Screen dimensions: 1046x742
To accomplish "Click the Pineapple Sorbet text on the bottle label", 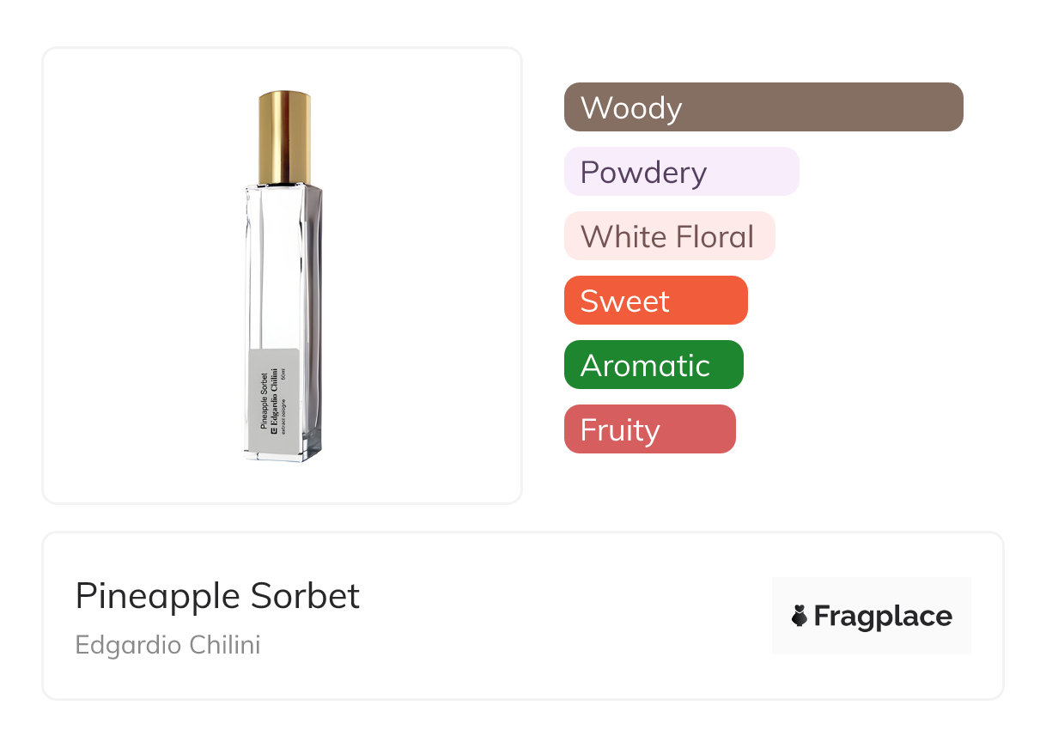I will (x=263, y=403).
